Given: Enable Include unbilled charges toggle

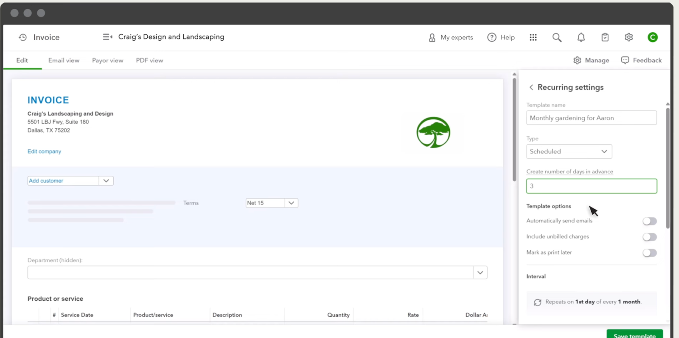Looking at the screenshot, I should (x=650, y=237).
